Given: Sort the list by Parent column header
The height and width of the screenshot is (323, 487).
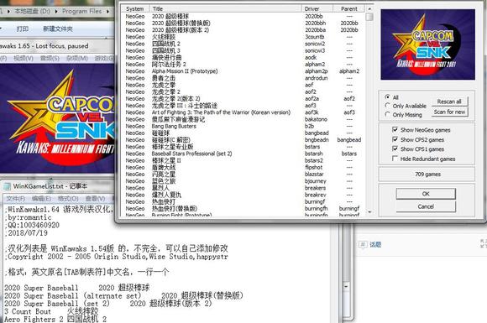Looking at the screenshot, I should (348, 8).
